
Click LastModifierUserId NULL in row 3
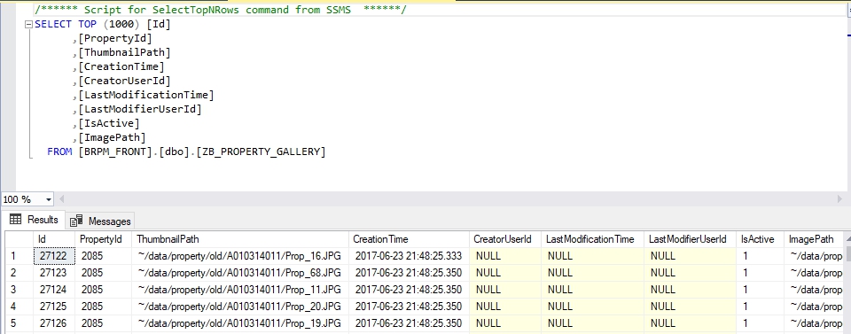click(x=691, y=290)
